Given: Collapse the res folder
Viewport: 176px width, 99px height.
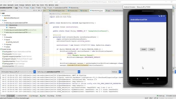Looking at the screenshot, I should click(x=1, y=35).
